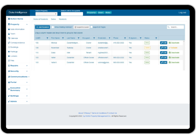Image resolution: width=196 pixels, height=139 pixels.
Task: Activate resident November Tuesday
Action: tap(173, 48)
